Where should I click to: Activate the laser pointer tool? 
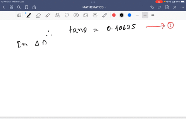[x=105, y=15]
